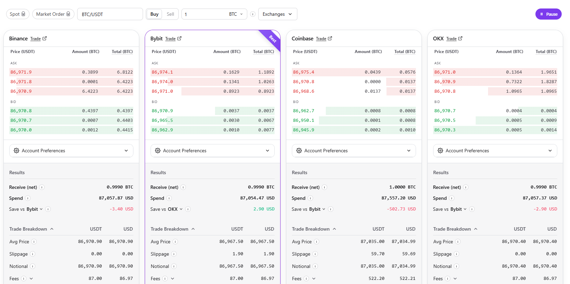Viewport: 570px width, 284px height.
Task: Click info icon beside Coinbase Spend
Action: pyautogui.click(x=310, y=198)
